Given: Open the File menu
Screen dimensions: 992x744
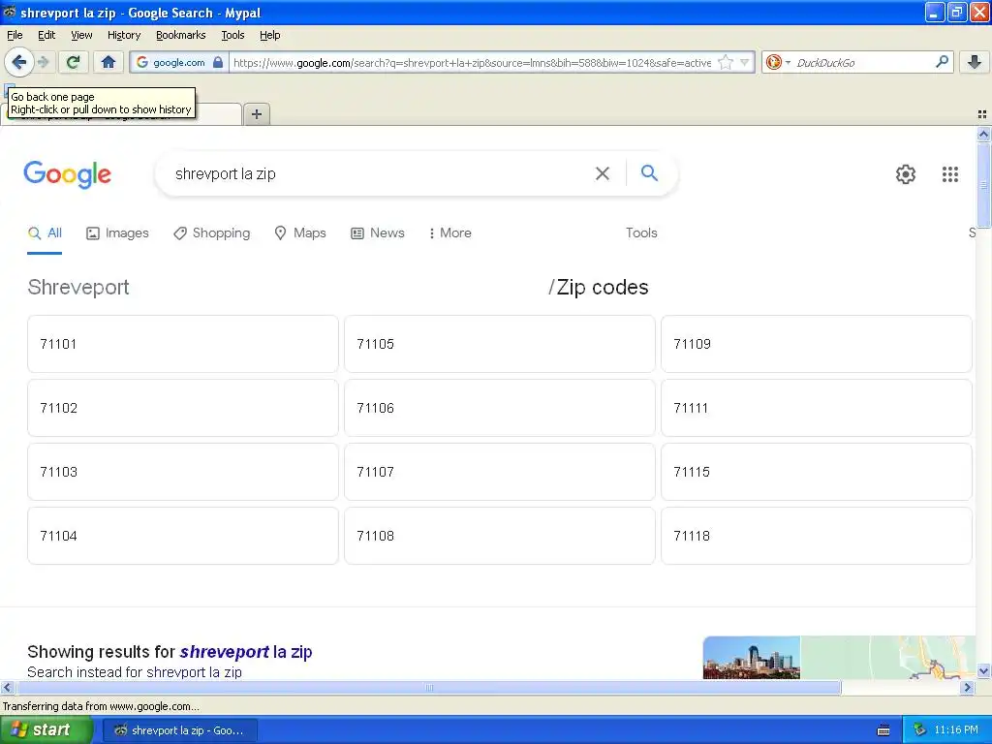Looking at the screenshot, I should [15, 35].
